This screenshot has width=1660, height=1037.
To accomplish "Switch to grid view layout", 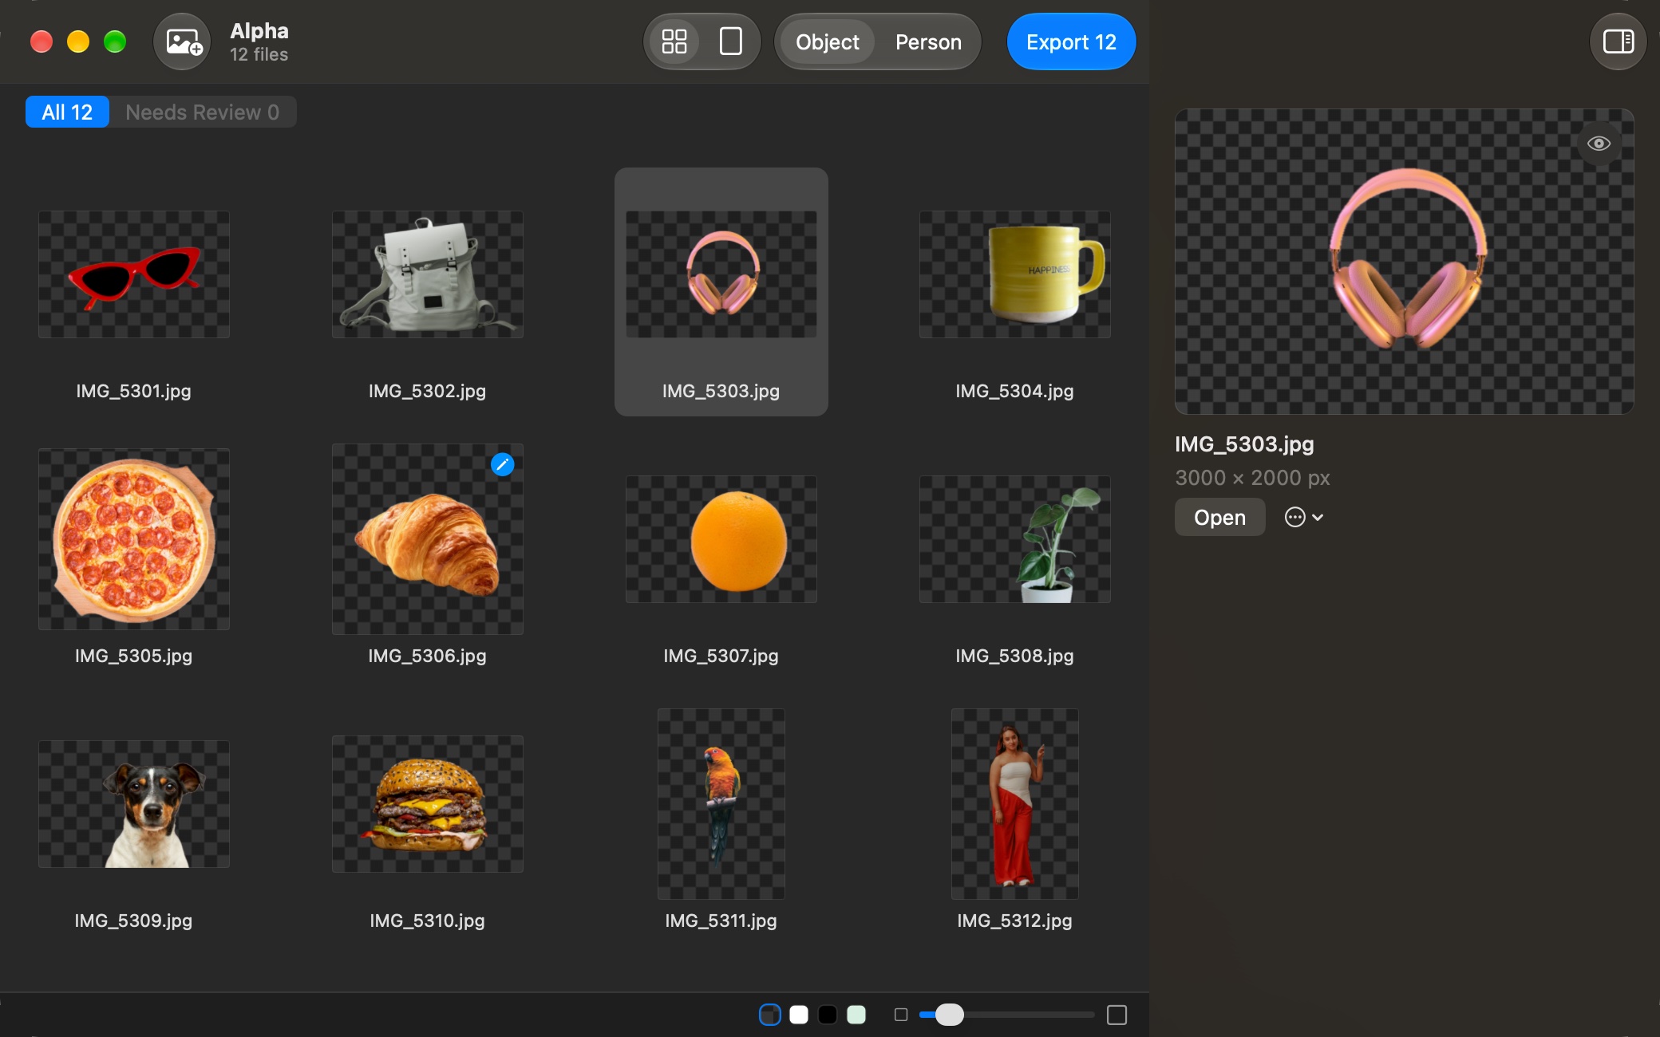I will [x=674, y=41].
